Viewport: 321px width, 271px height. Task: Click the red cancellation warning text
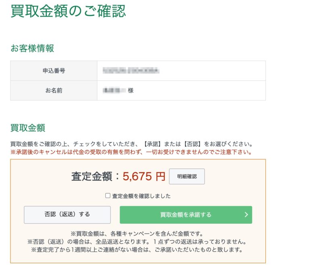131,152
